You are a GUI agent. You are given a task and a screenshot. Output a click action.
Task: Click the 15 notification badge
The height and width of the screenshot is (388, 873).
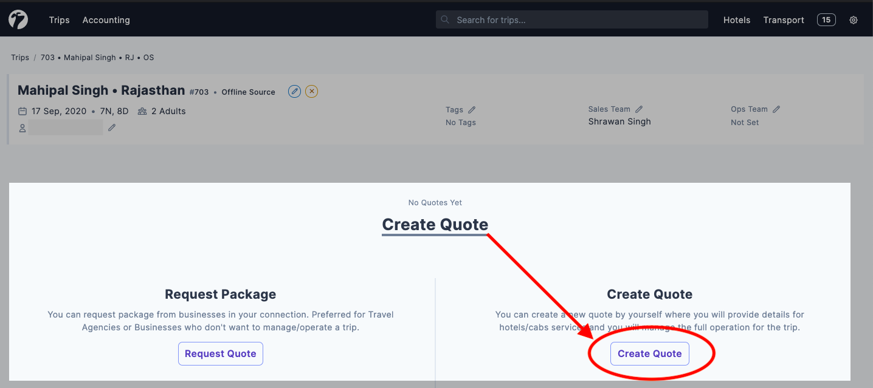coord(826,19)
